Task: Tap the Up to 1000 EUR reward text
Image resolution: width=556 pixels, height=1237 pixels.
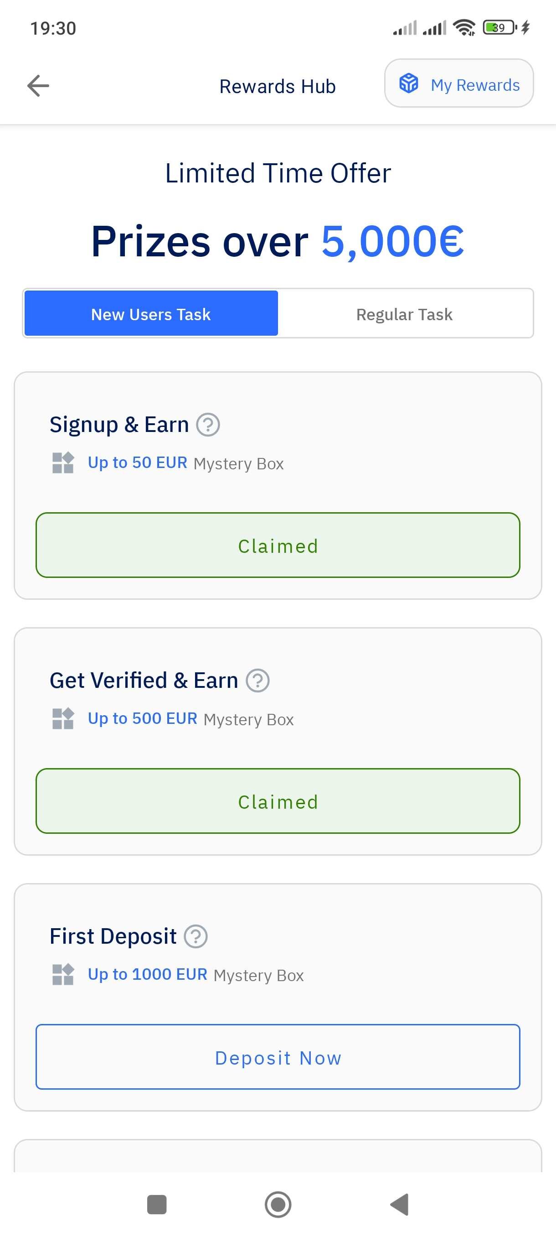Action: pyautogui.click(x=147, y=974)
